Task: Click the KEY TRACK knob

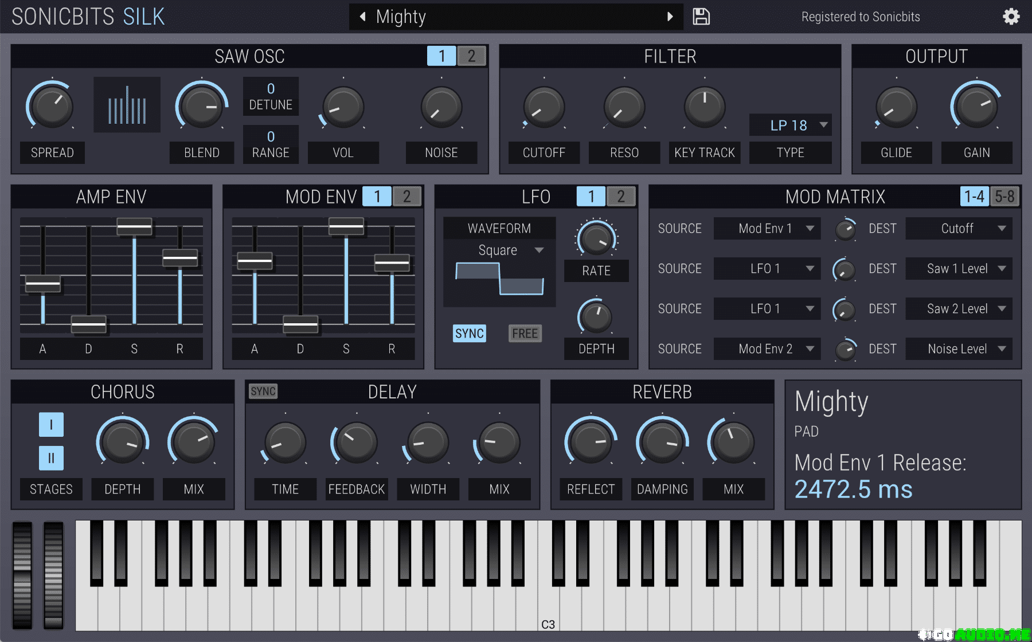Action: [705, 107]
